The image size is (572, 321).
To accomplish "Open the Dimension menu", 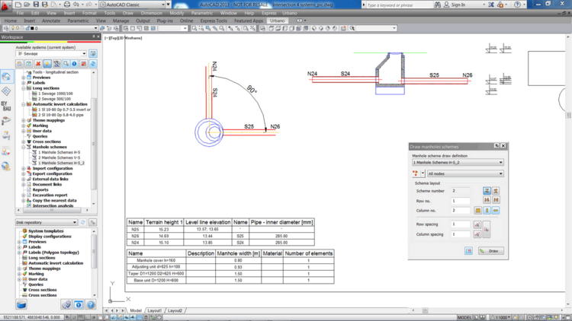I will (151, 13).
